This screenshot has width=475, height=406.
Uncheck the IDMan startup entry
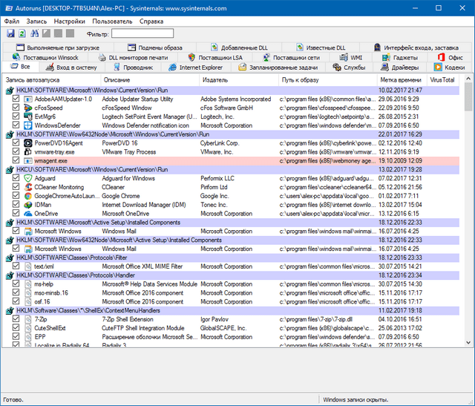pyautogui.click(x=16, y=205)
